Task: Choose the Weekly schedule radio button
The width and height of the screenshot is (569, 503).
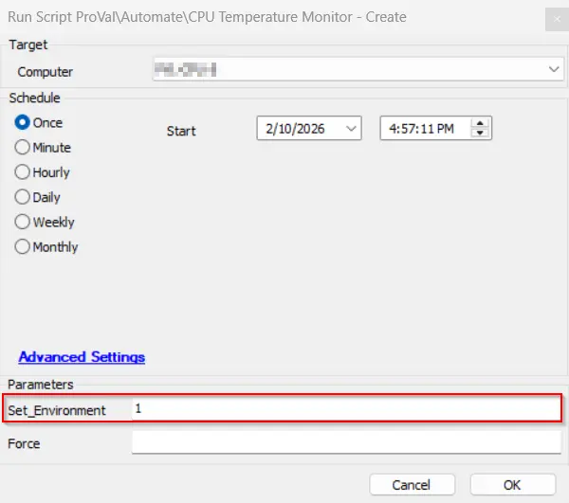Action: 23,222
